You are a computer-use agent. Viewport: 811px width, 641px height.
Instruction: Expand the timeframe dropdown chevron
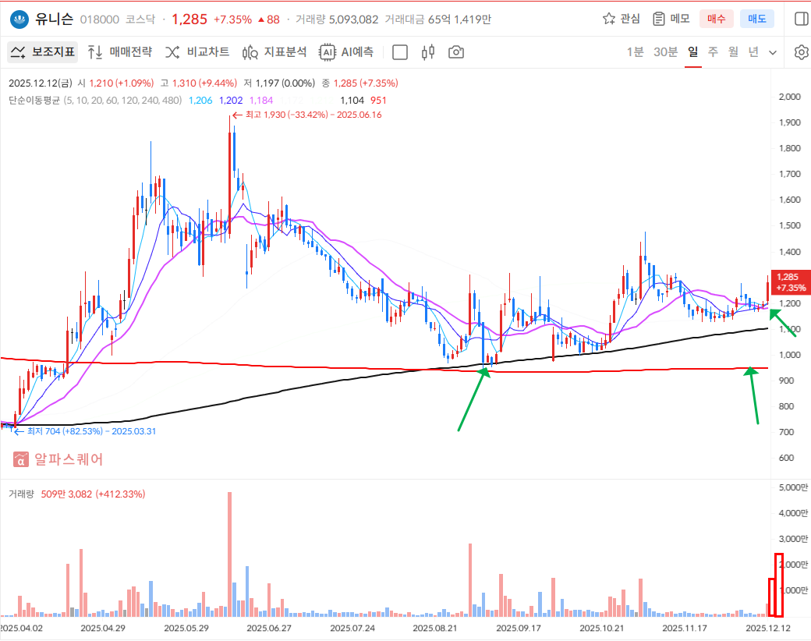pyautogui.click(x=773, y=52)
